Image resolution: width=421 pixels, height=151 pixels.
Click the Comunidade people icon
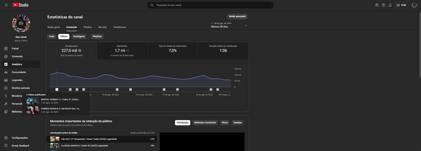click(x=6, y=72)
